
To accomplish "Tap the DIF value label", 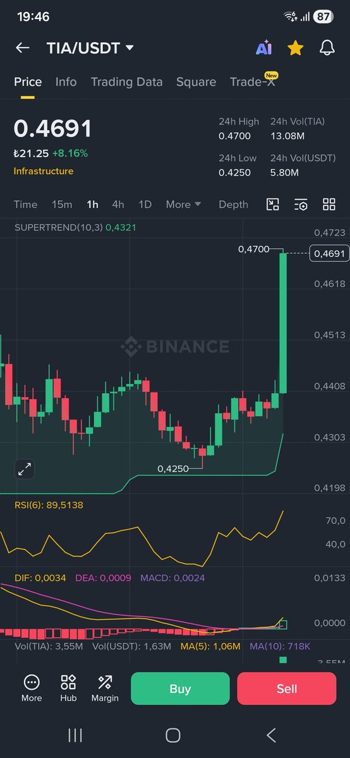I will click(x=40, y=577).
